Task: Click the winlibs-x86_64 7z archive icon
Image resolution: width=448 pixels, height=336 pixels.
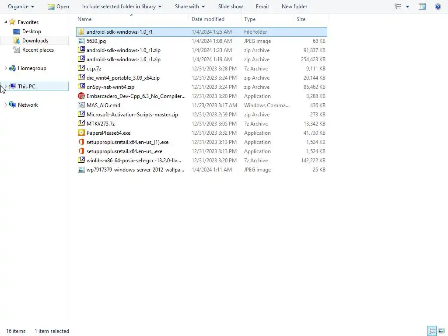Action: pos(81,160)
